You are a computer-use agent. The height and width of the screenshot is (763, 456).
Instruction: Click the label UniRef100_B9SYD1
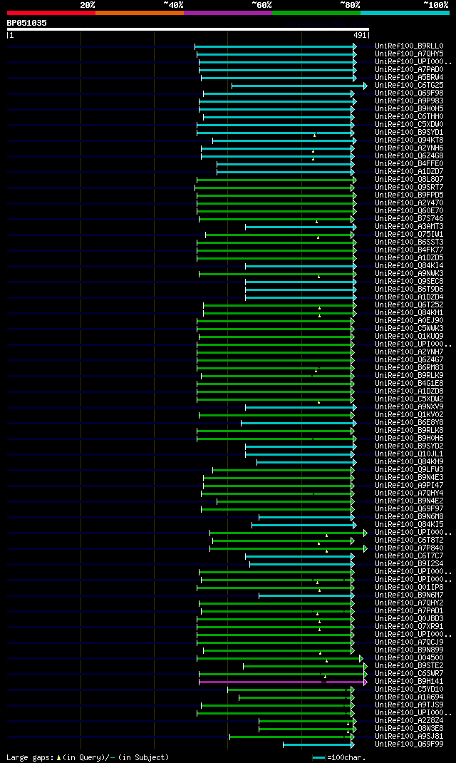coord(409,133)
